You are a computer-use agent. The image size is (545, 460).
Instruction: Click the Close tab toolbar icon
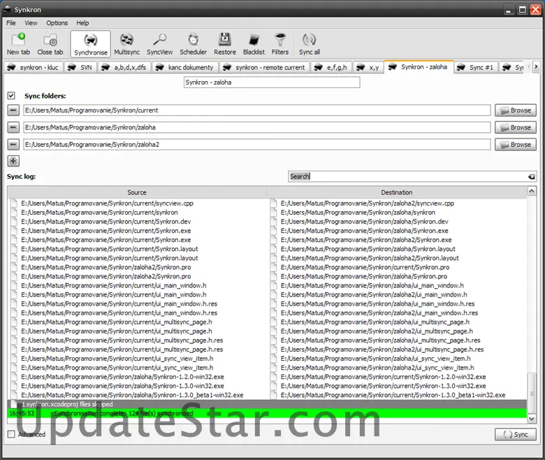pyautogui.click(x=50, y=44)
